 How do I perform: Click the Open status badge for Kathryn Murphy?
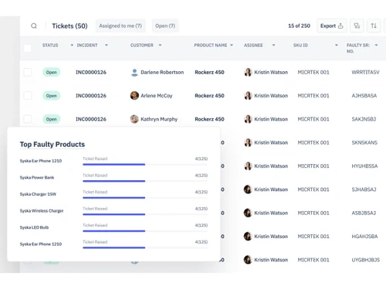51,119
